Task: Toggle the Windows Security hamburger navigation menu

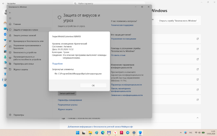Action: (10, 18)
